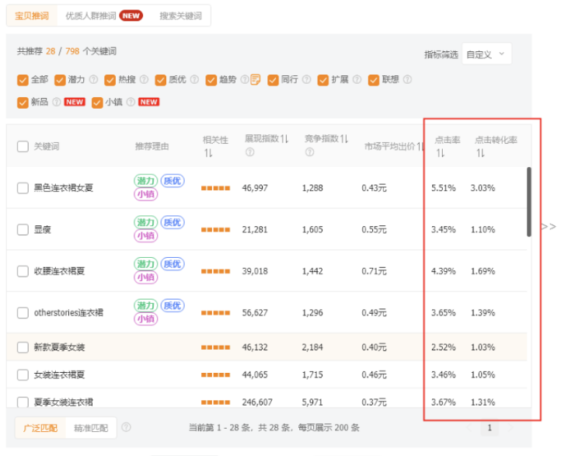Click keyword otherstories连衣裙
The height and width of the screenshot is (456, 561).
click(x=68, y=312)
